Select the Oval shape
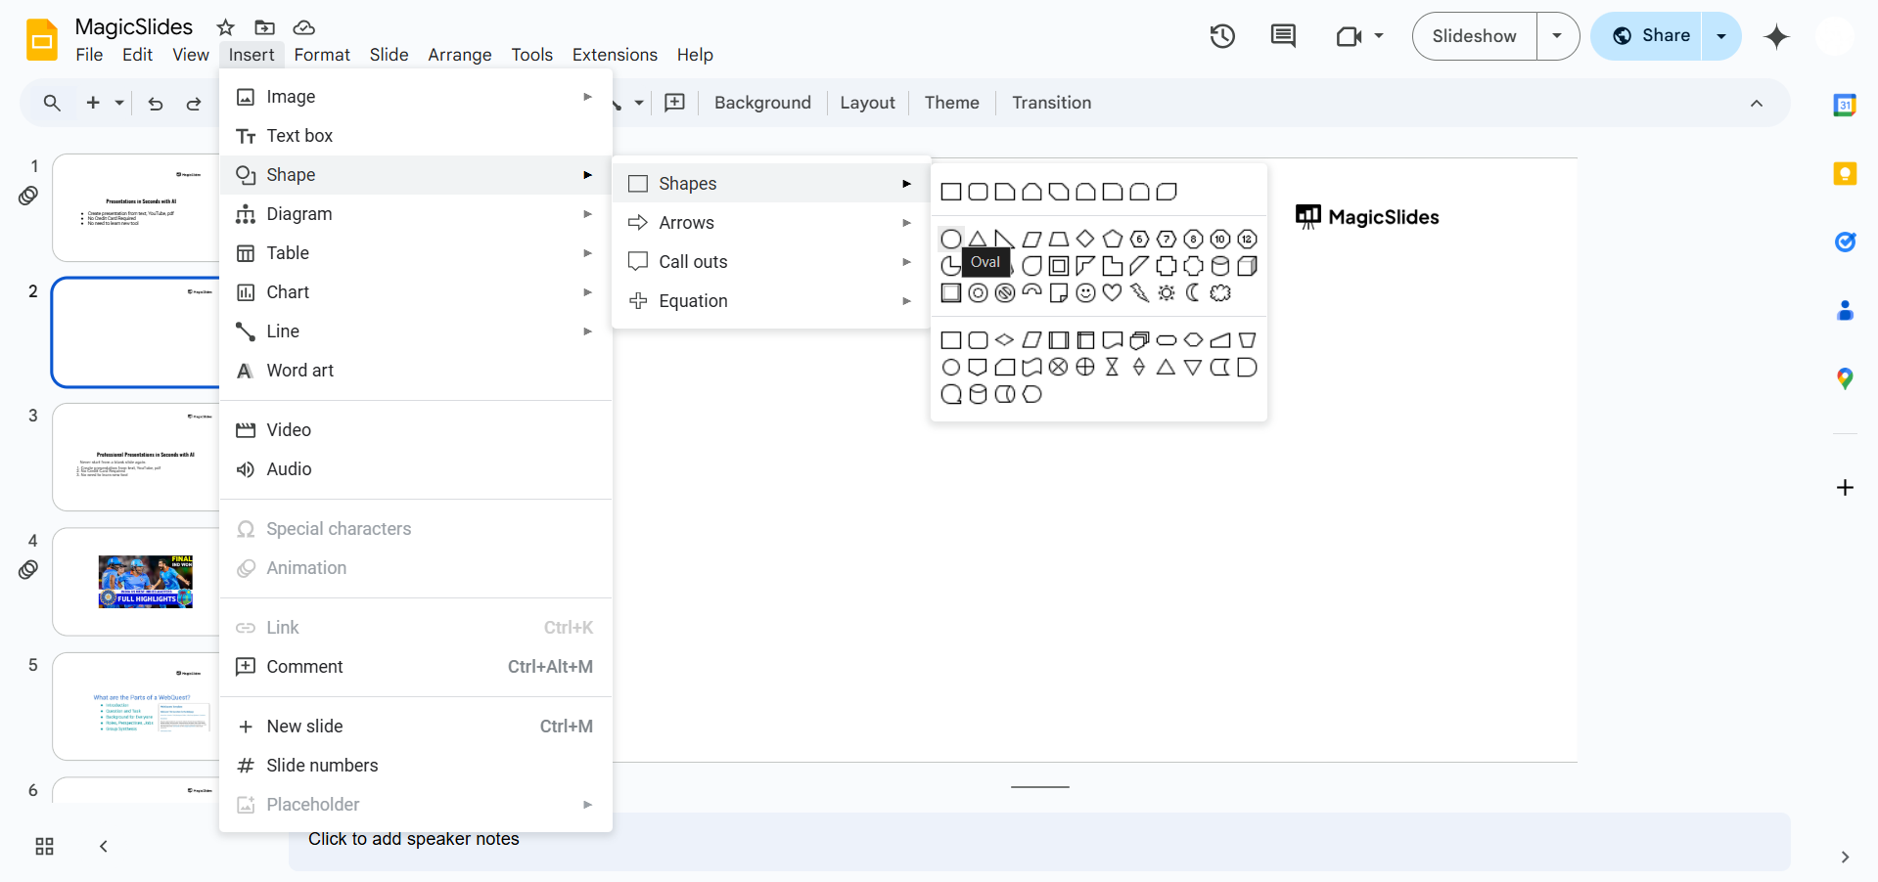Image resolution: width=1878 pixels, height=882 pixels. (950, 240)
